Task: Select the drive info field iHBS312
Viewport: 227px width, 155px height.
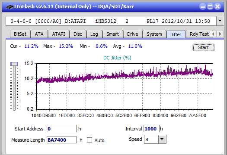Action: pos(111,21)
